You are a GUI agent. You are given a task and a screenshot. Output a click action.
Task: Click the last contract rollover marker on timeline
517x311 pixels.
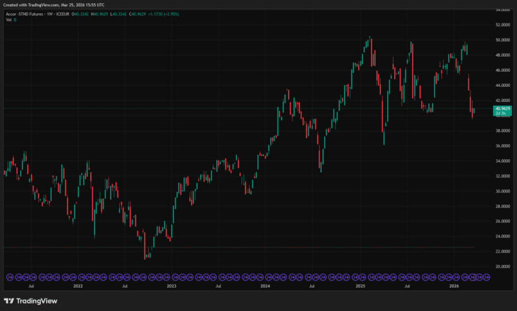point(486,278)
